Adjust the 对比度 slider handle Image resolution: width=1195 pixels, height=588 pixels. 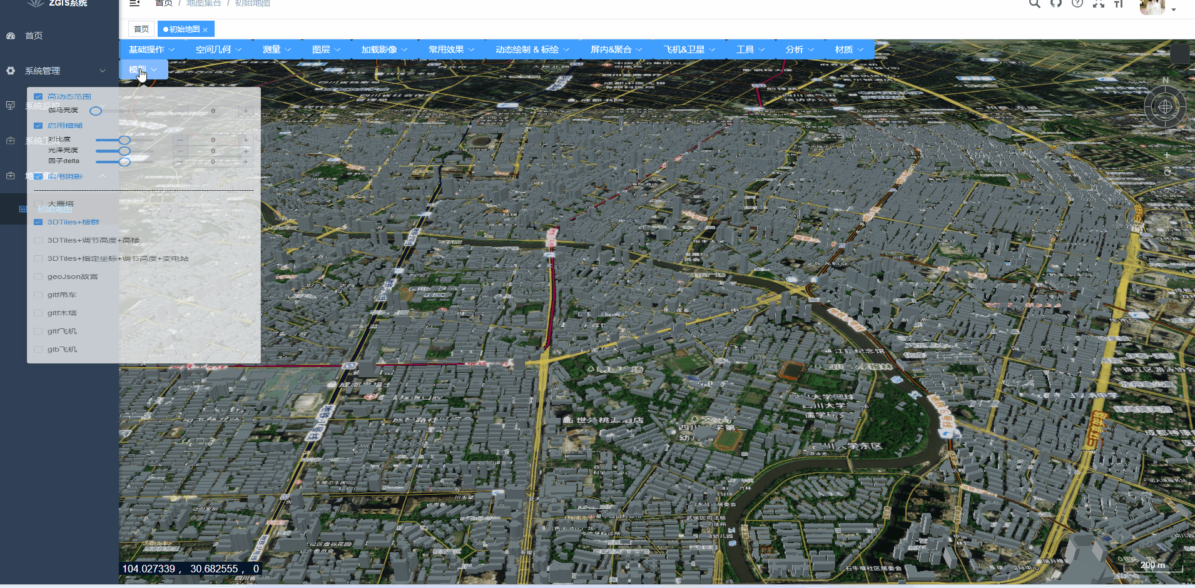(125, 140)
